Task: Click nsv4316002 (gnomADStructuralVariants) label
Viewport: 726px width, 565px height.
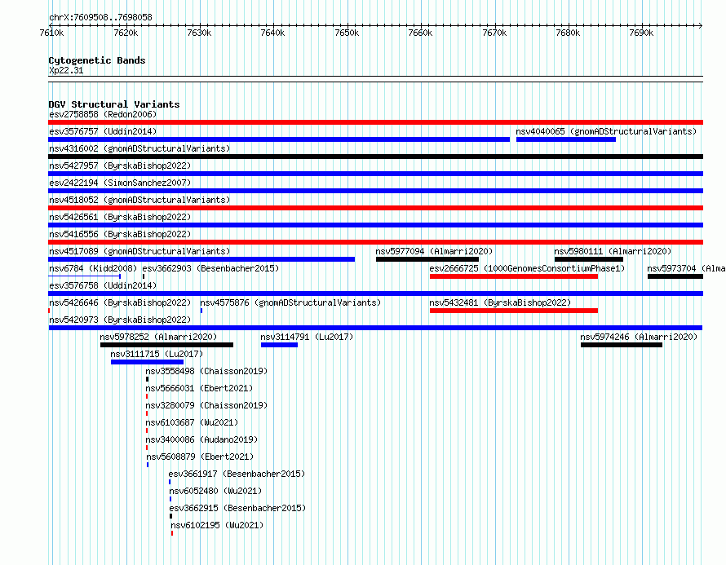Action: coord(139,148)
